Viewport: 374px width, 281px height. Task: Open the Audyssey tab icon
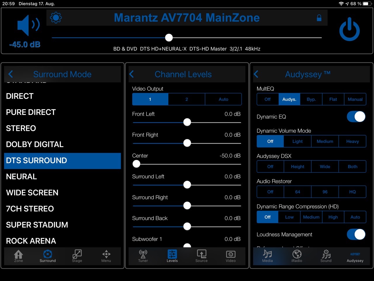click(355, 257)
